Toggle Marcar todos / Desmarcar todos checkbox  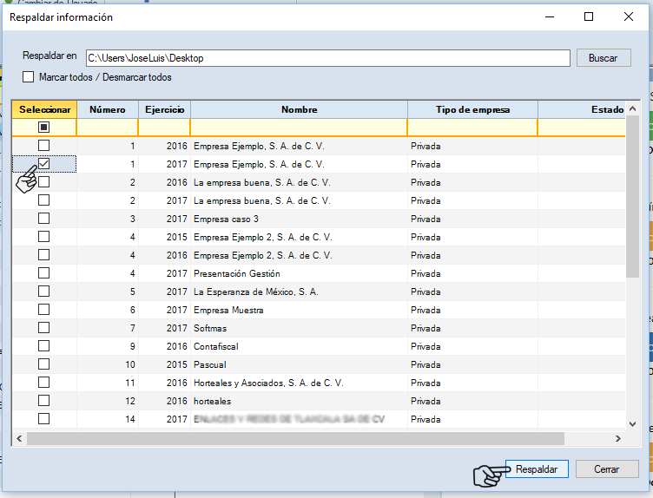[x=29, y=77]
